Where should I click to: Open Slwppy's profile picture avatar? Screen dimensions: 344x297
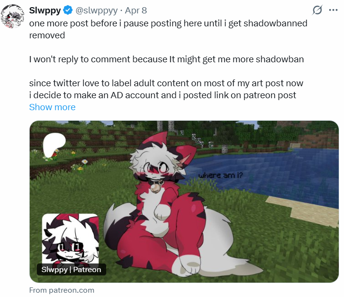[x=12, y=16]
